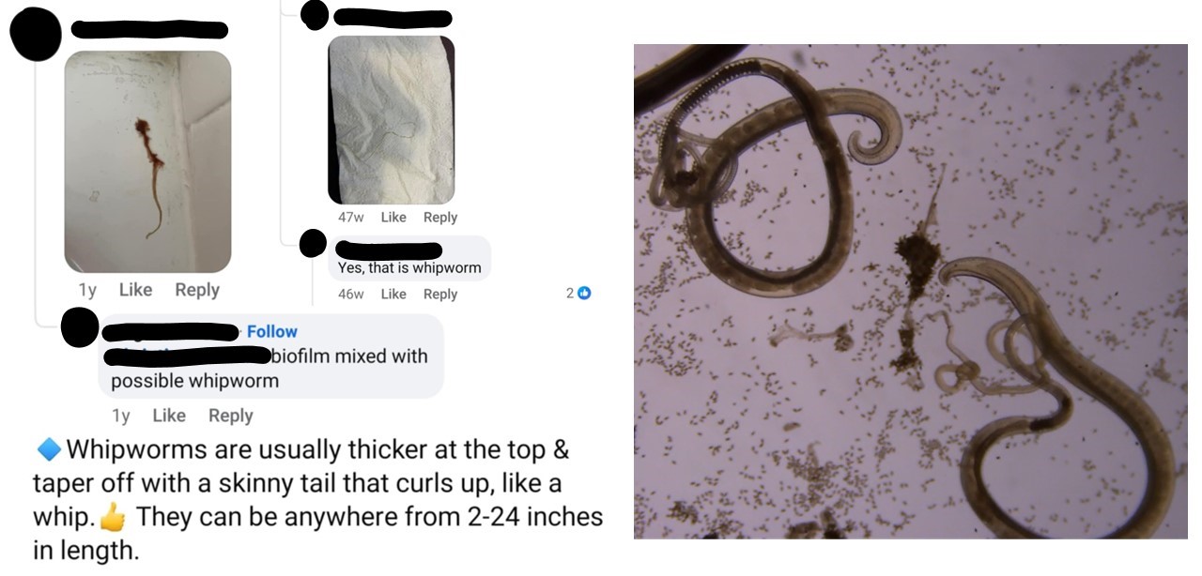
Task: Click the blue diamond emoji before Whipworms
Action: coord(48,450)
